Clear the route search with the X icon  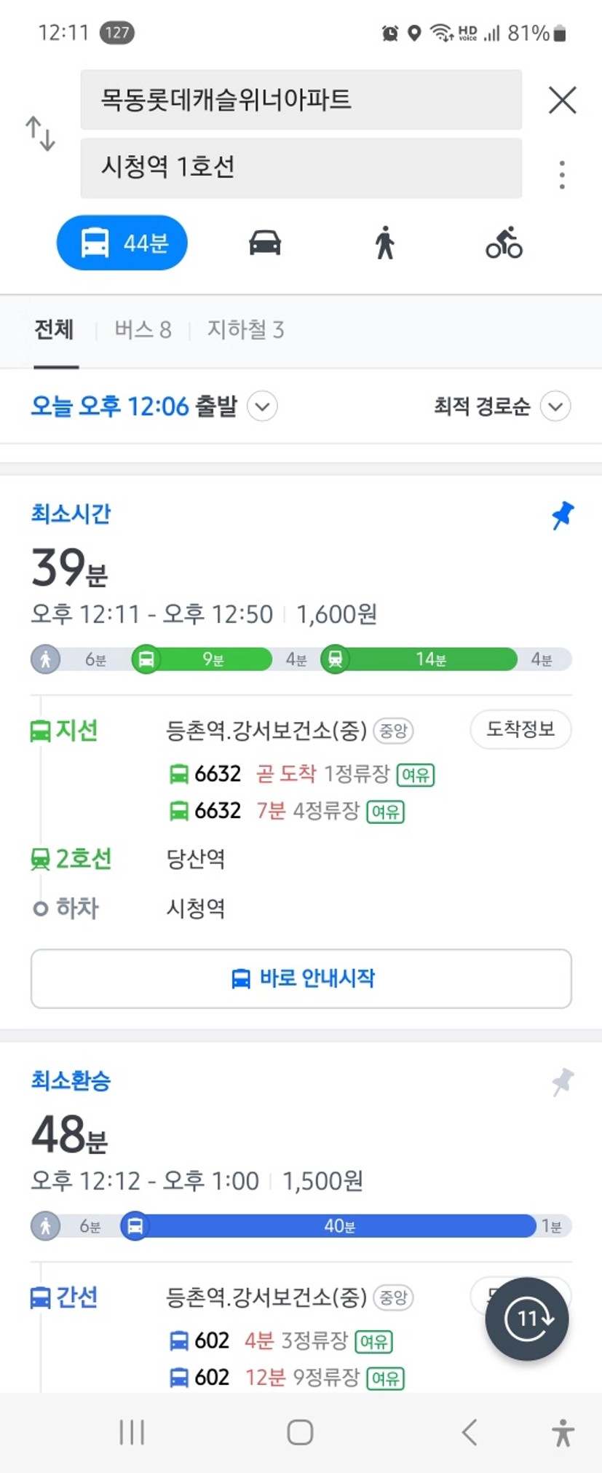click(562, 100)
